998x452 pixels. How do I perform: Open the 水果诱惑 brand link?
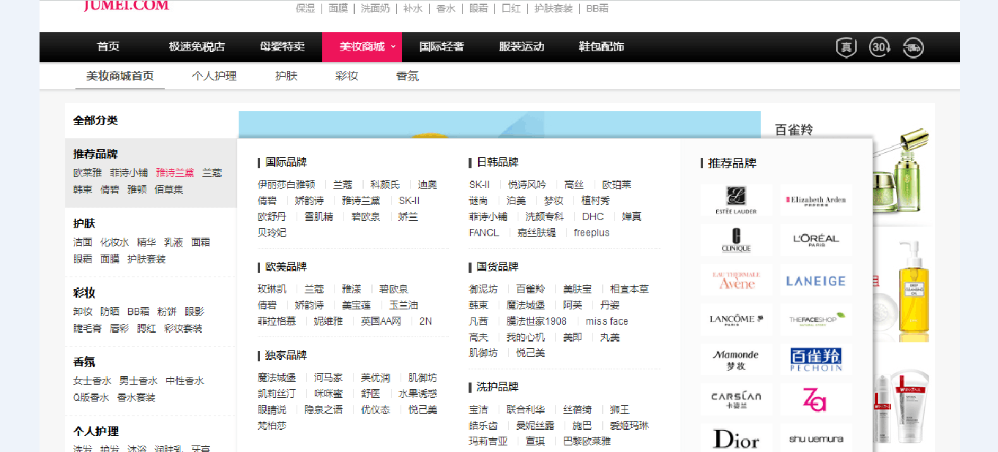pyautogui.click(x=417, y=393)
